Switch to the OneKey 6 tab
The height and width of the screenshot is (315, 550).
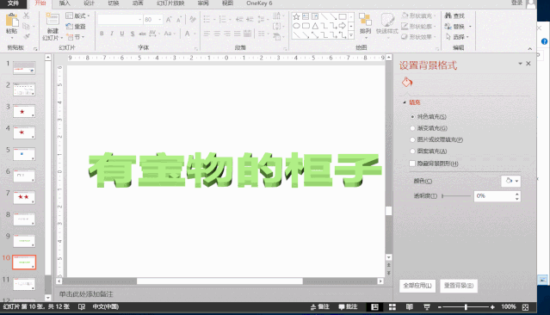pos(259,3)
